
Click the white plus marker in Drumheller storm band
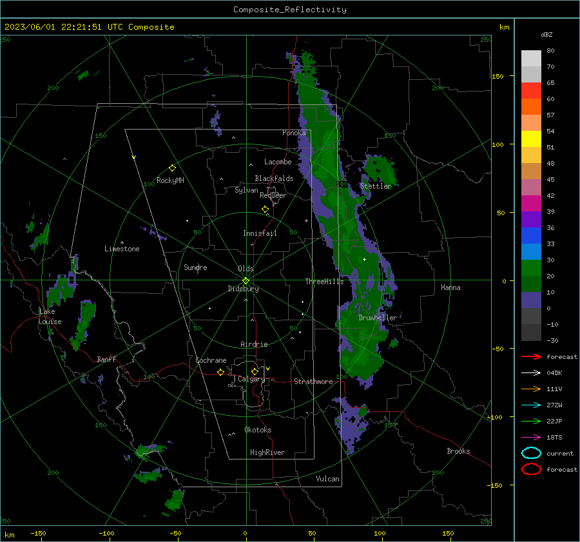point(364,260)
